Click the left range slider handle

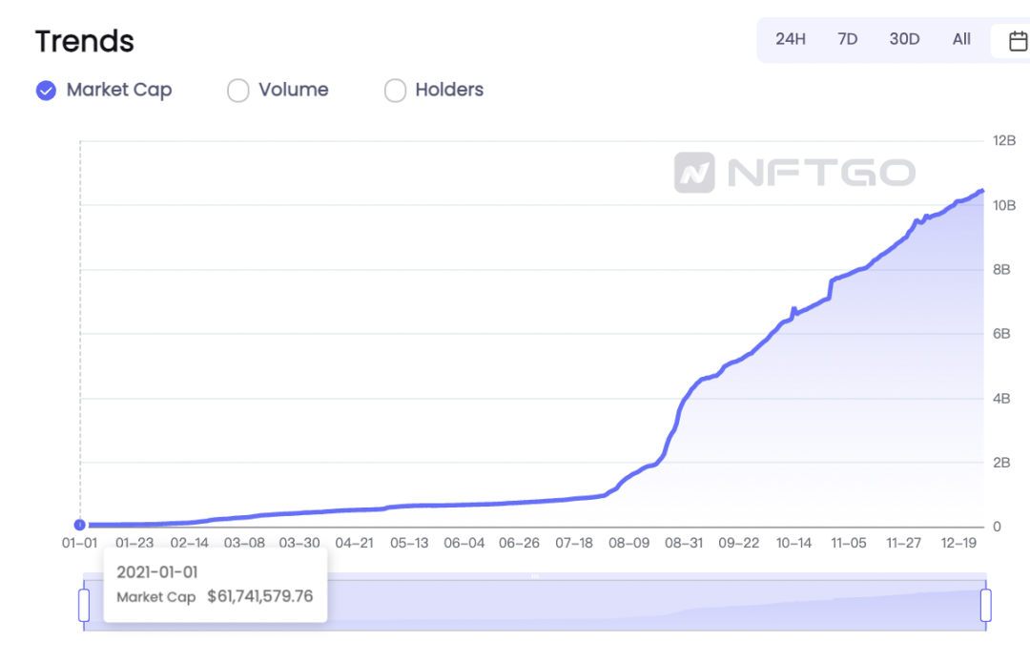click(x=84, y=605)
